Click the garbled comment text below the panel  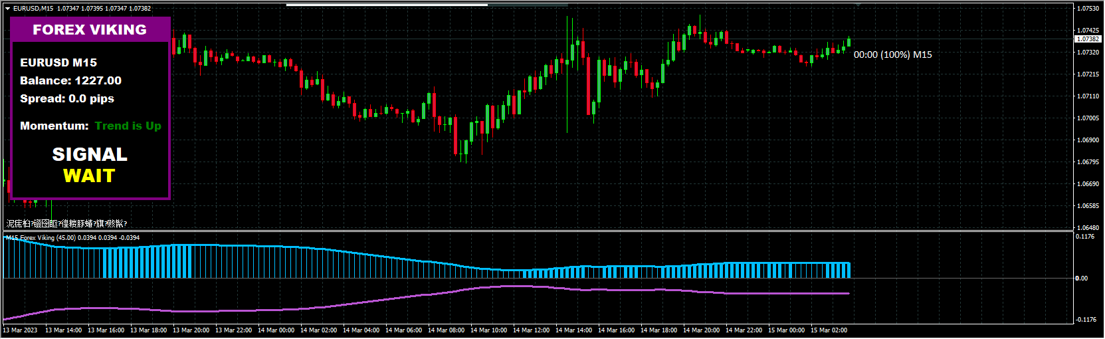point(66,224)
